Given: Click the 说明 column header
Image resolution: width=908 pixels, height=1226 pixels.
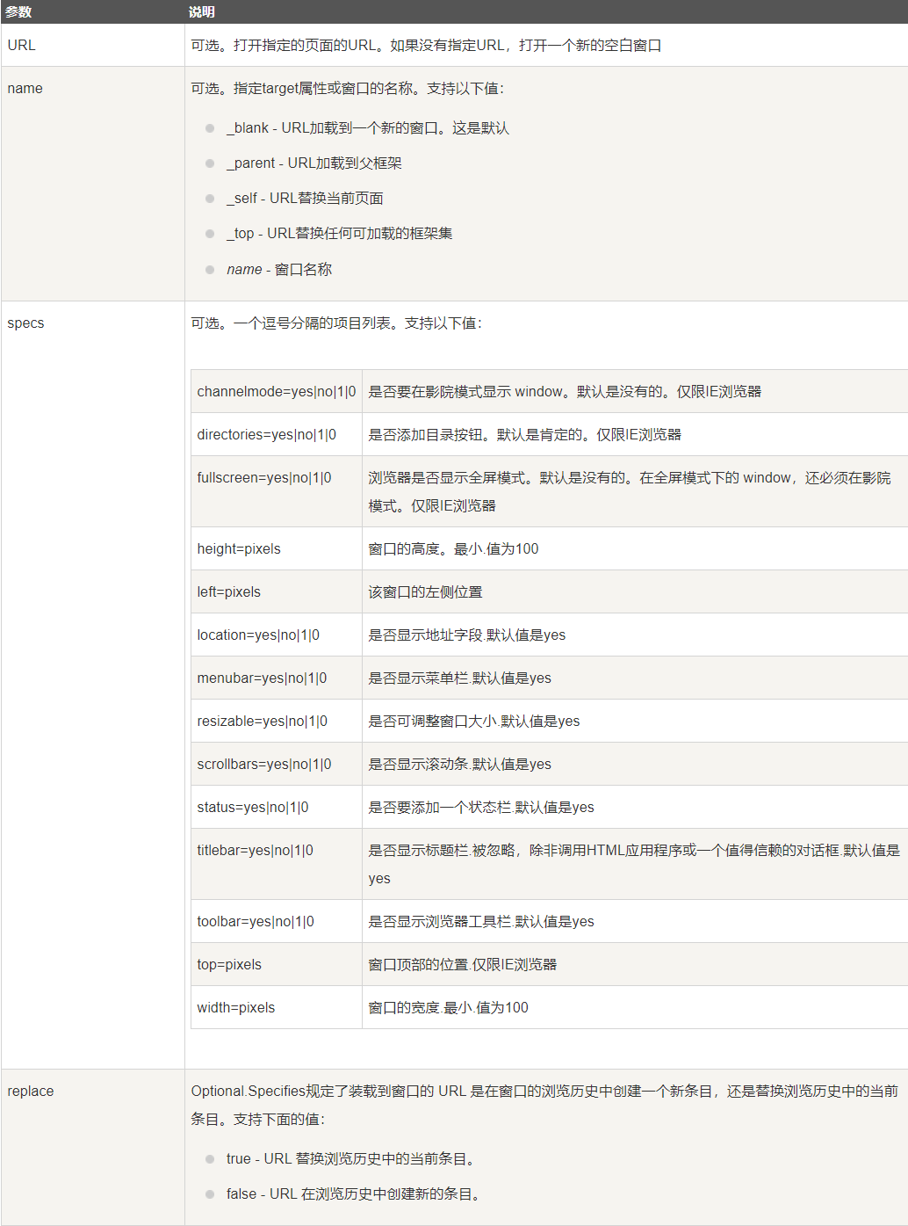Looking at the screenshot, I should click(201, 11).
